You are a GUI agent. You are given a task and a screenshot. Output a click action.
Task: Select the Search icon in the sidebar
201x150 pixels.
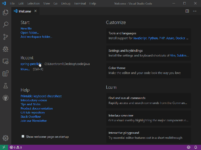[6, 24]
